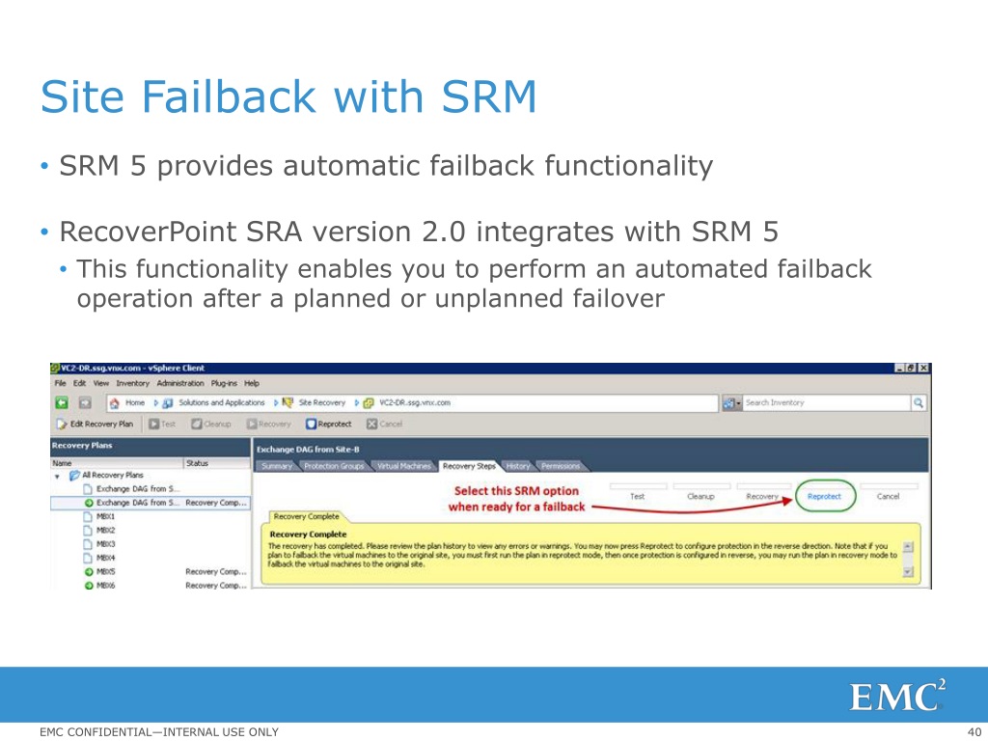Click MBX5 Recovery Comp... status cell
Screen dimensions: 988x741
[x=215, y=572]
